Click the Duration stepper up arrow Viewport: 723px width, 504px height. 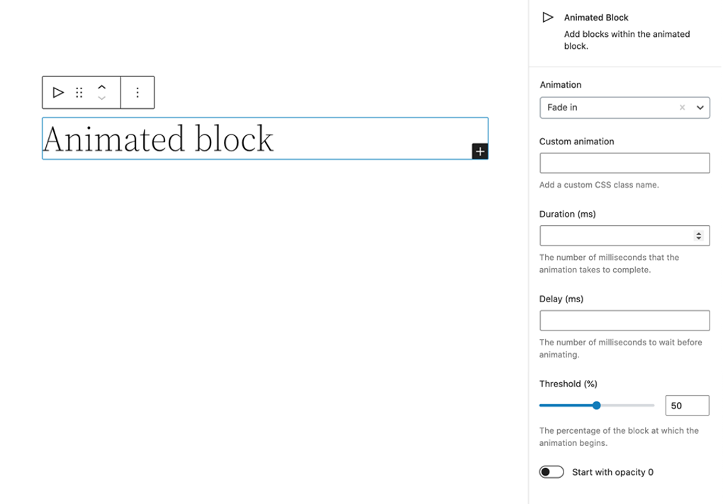click(x=700, y=232)
